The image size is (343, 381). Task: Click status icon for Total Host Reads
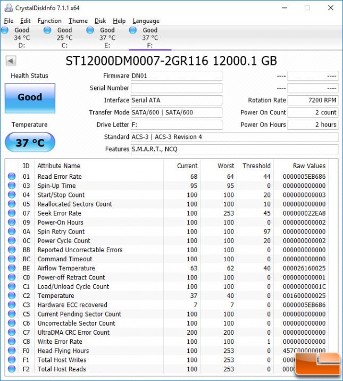(x=12, y=369)
